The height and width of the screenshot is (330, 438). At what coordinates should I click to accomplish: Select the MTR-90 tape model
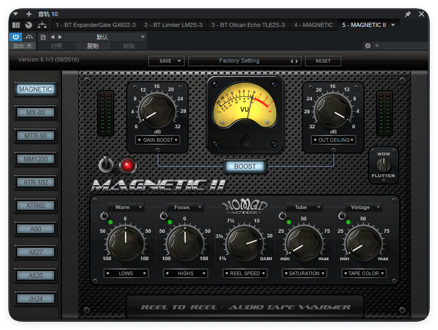click(36, 136)
